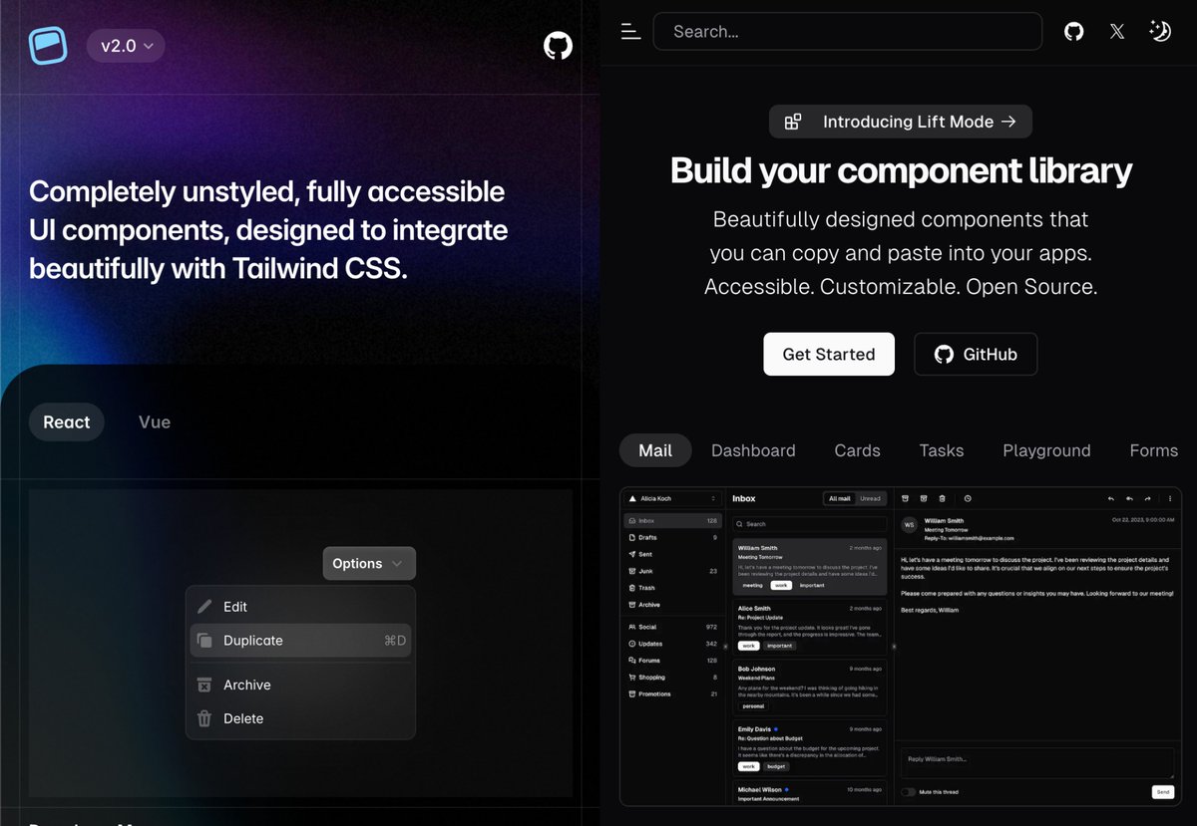
Task: Open Alice Smith's Re: Project Update email
Action: (809, 627)
